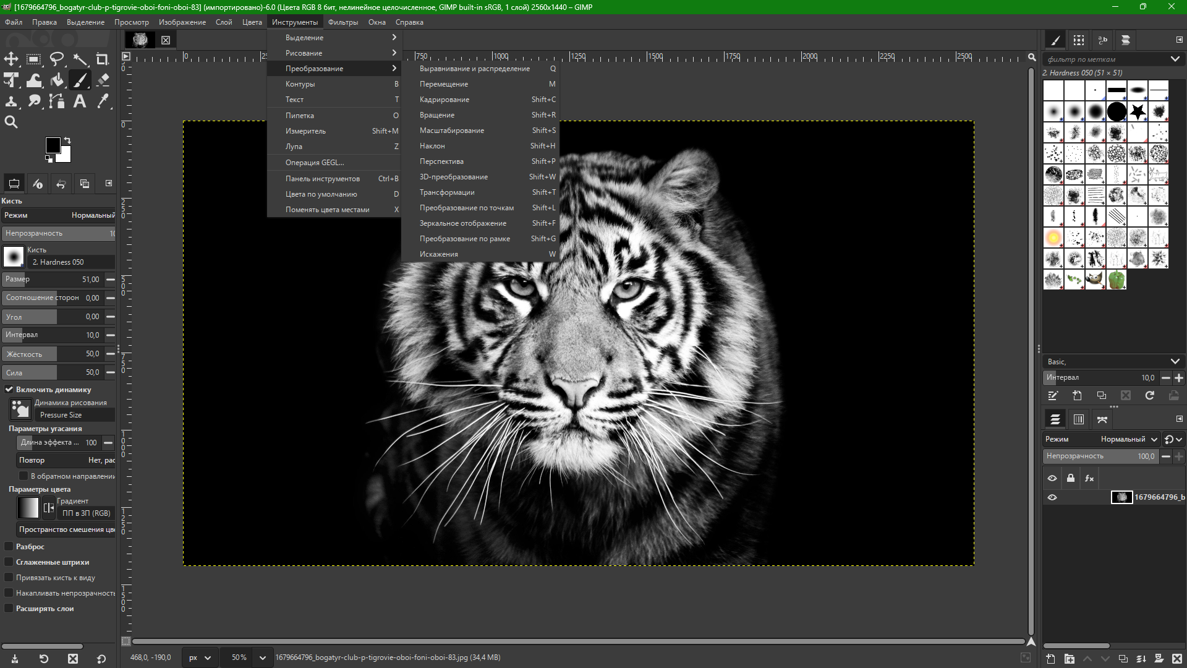The height and width of the screenshot is (668, 1187).
Task: Hide the 1679664796 layer with eye icon
Action: 1052,497
